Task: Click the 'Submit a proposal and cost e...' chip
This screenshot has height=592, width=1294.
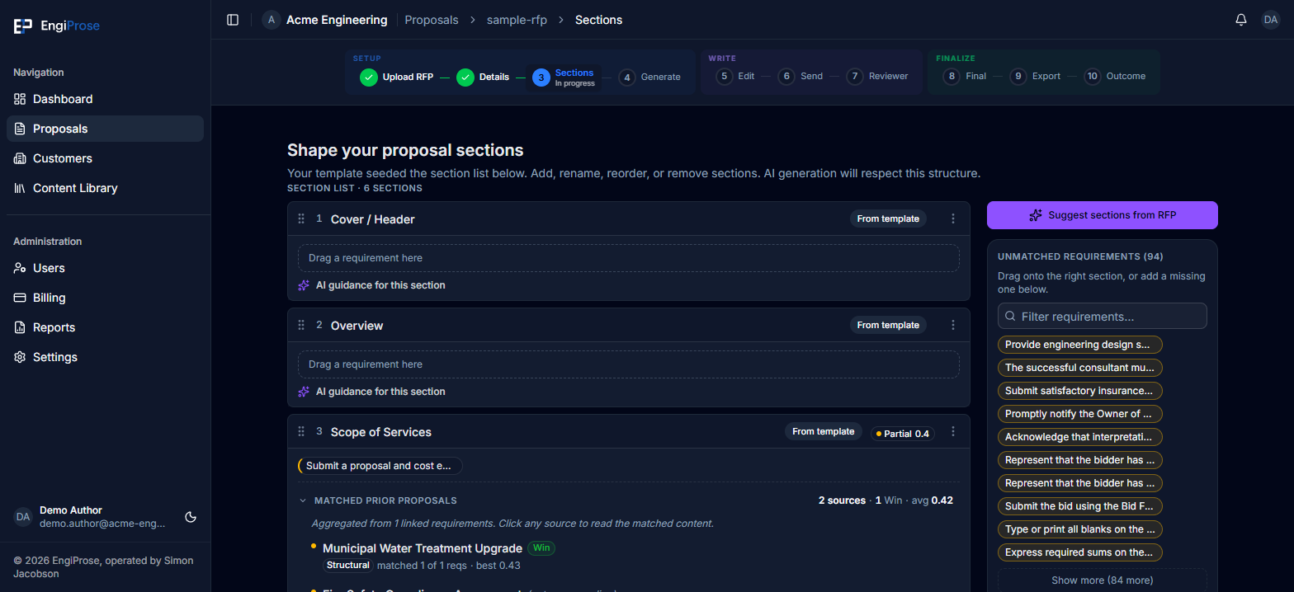Action: point(380,466)
